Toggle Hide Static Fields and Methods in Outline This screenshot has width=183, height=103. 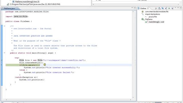pyautogui.click(x=166, y=8)
